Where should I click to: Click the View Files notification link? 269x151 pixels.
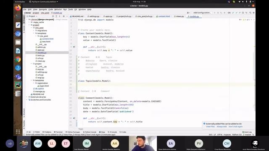210,127
